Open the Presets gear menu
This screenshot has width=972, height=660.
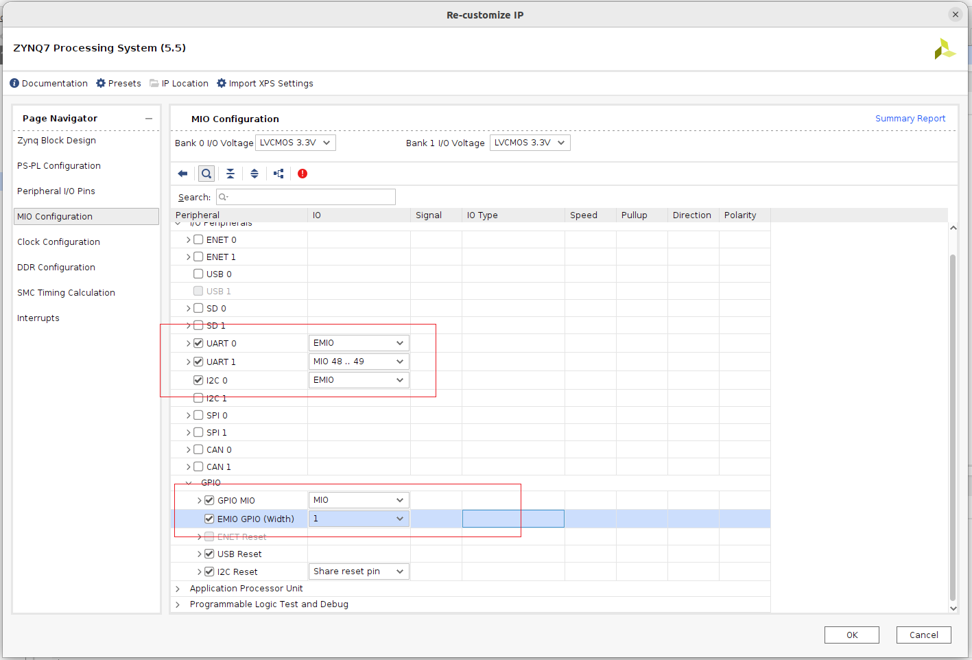click(119, 83)
